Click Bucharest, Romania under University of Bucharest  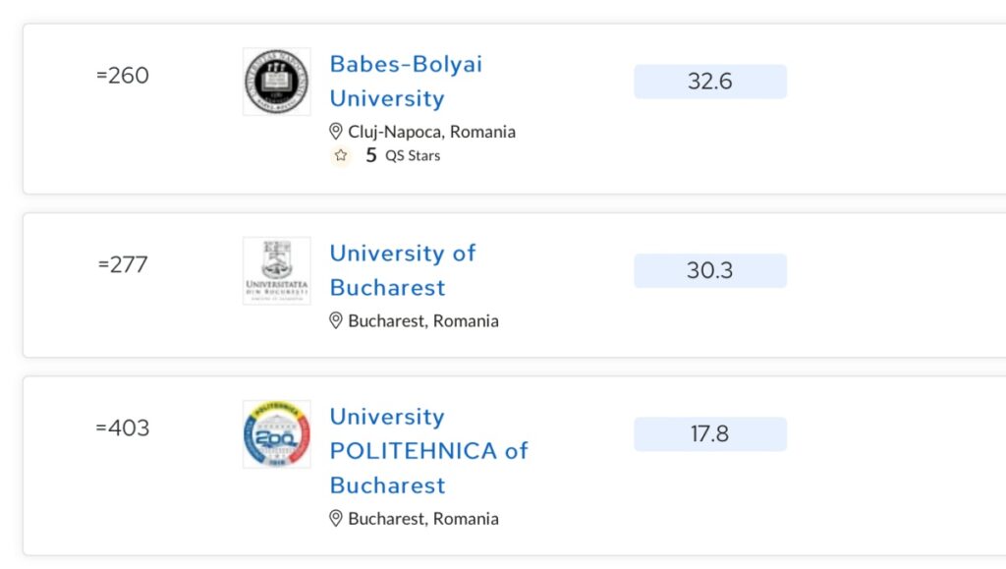point(423,320)
